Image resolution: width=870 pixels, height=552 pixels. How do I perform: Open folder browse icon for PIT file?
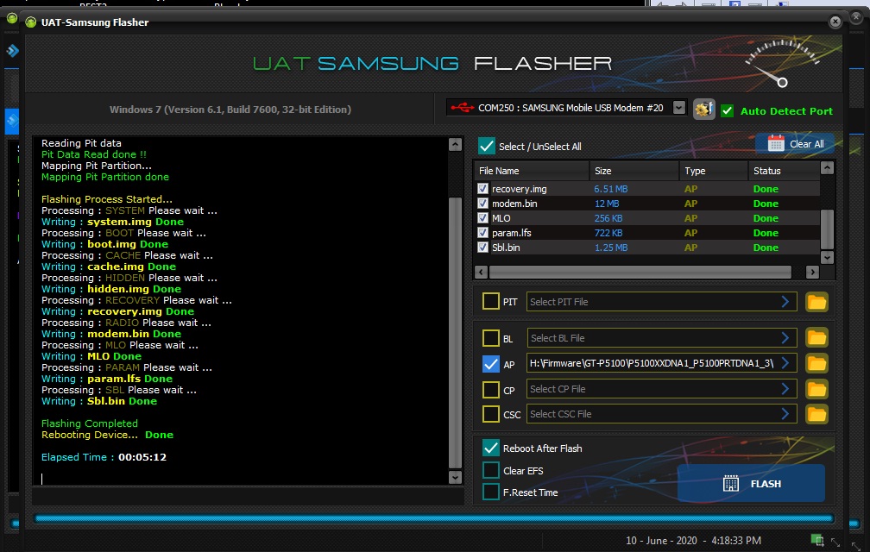coord(816,302)
